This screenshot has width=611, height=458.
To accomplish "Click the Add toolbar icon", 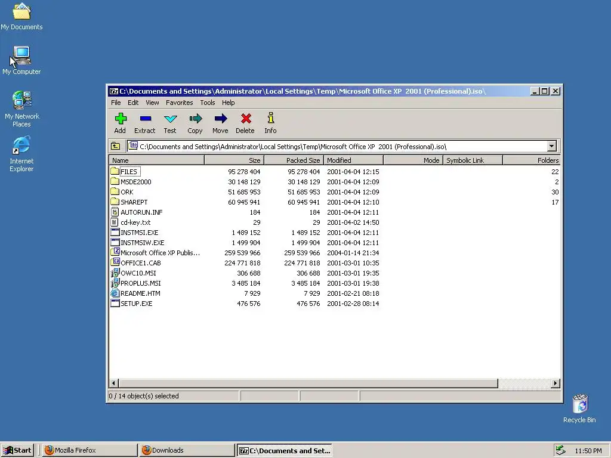I will pyautogui.click(x=121, y=119).
